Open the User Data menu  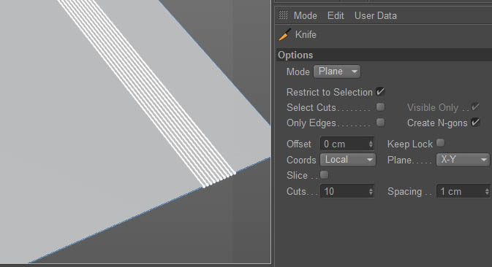(375, 15)
